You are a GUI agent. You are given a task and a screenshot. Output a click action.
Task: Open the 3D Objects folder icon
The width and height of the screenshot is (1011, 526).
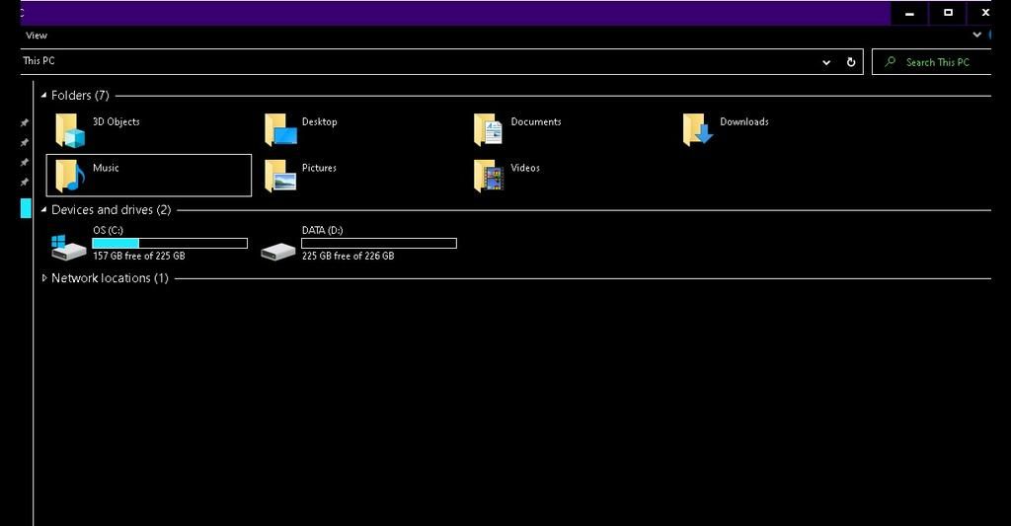(70, 129)
